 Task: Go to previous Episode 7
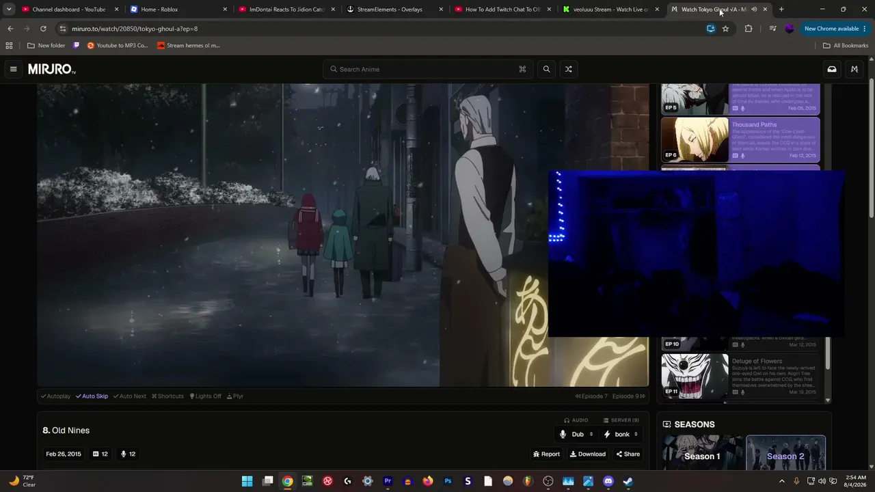pyautogui.click(x=591, y=396)
